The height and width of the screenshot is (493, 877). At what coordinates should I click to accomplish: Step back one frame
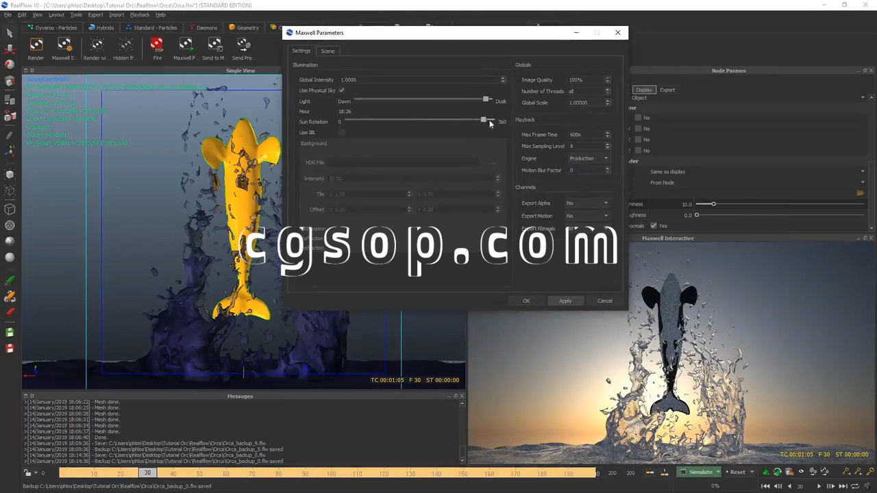pos(778,486)
